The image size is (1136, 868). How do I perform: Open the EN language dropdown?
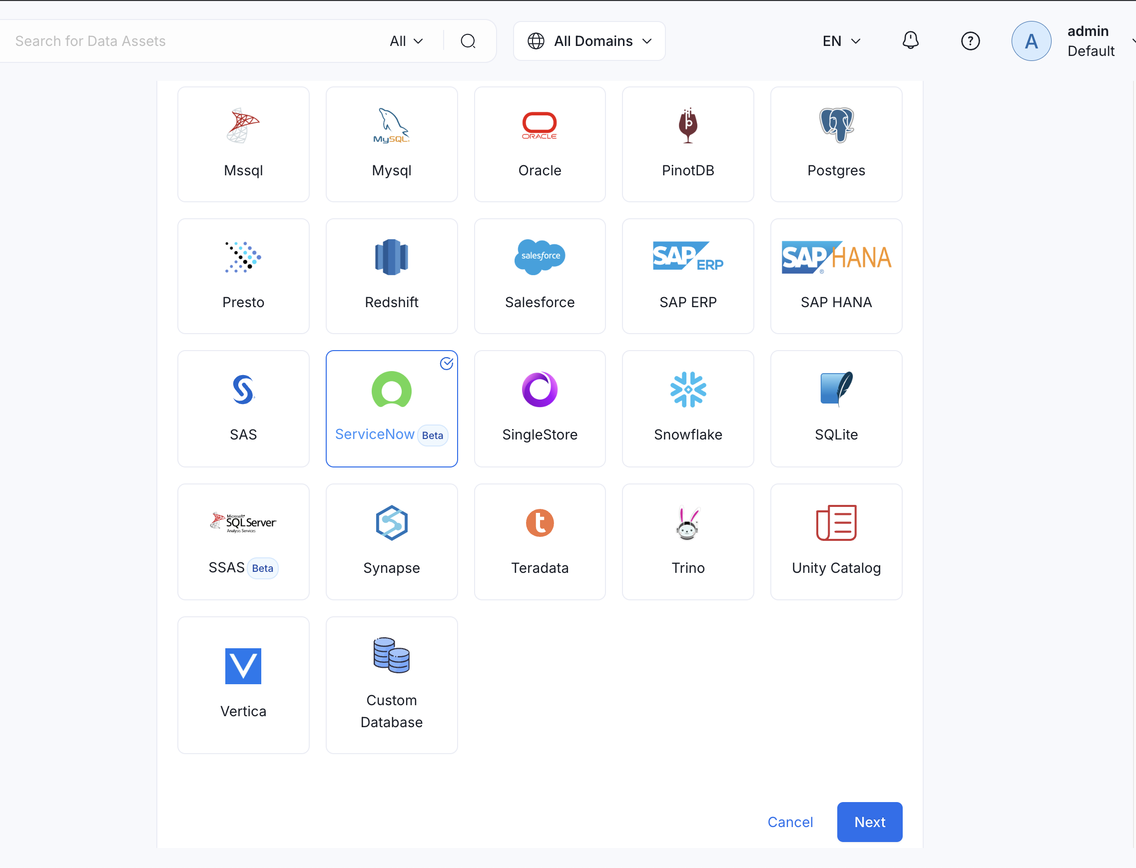coord(841,41)
